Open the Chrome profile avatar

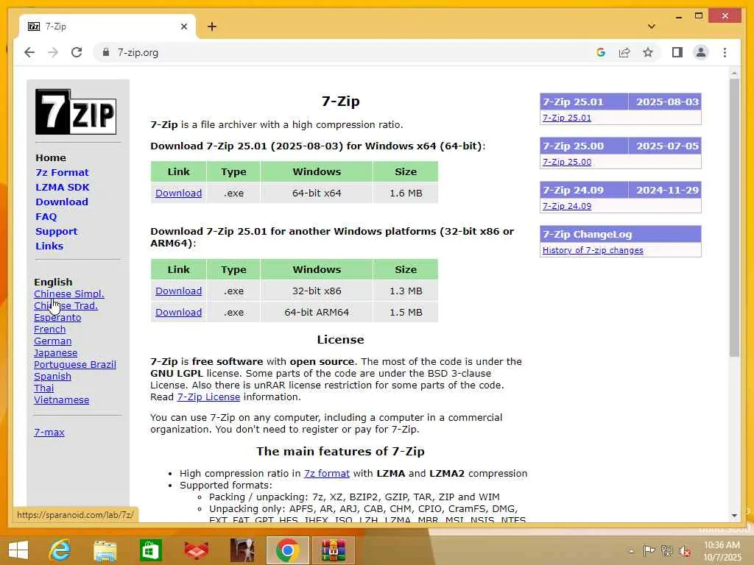click(x=701, y=52)
